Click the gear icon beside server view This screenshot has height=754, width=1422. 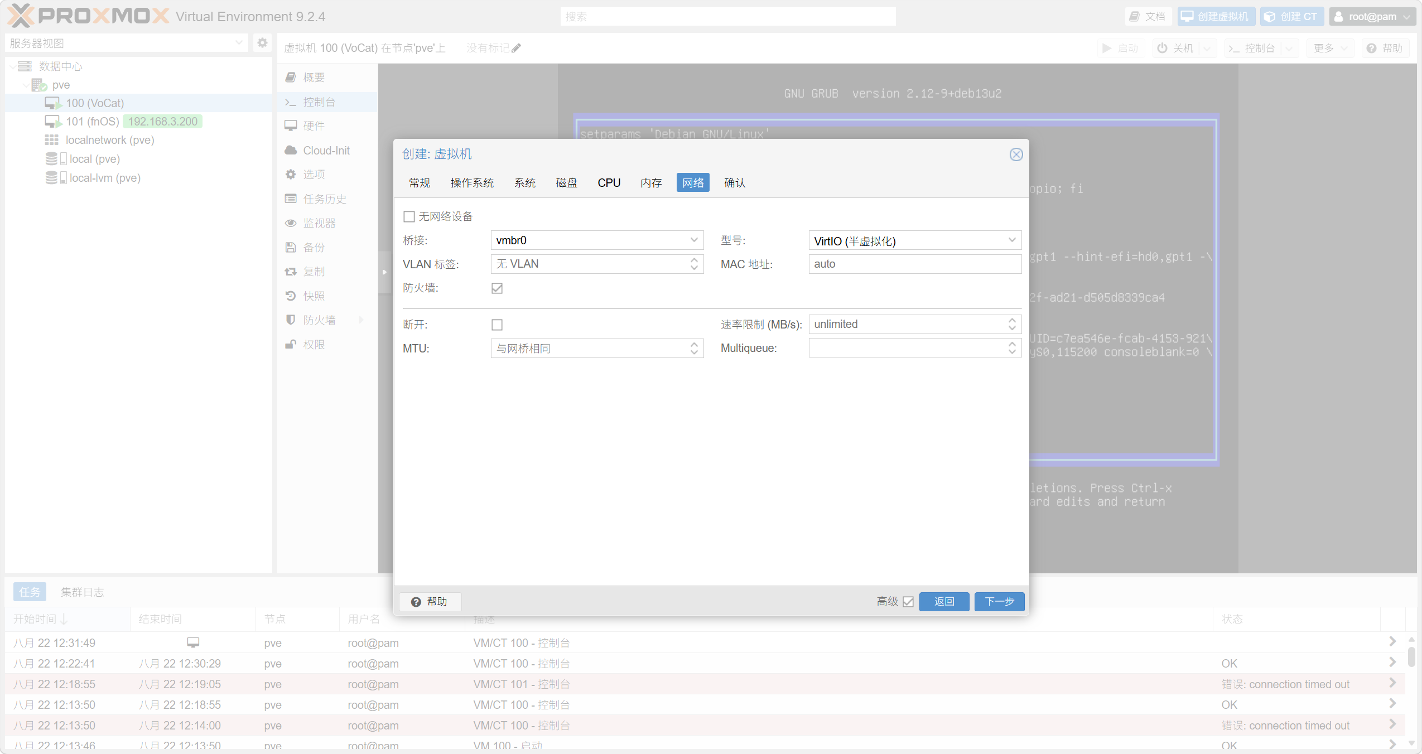[262, 43]
